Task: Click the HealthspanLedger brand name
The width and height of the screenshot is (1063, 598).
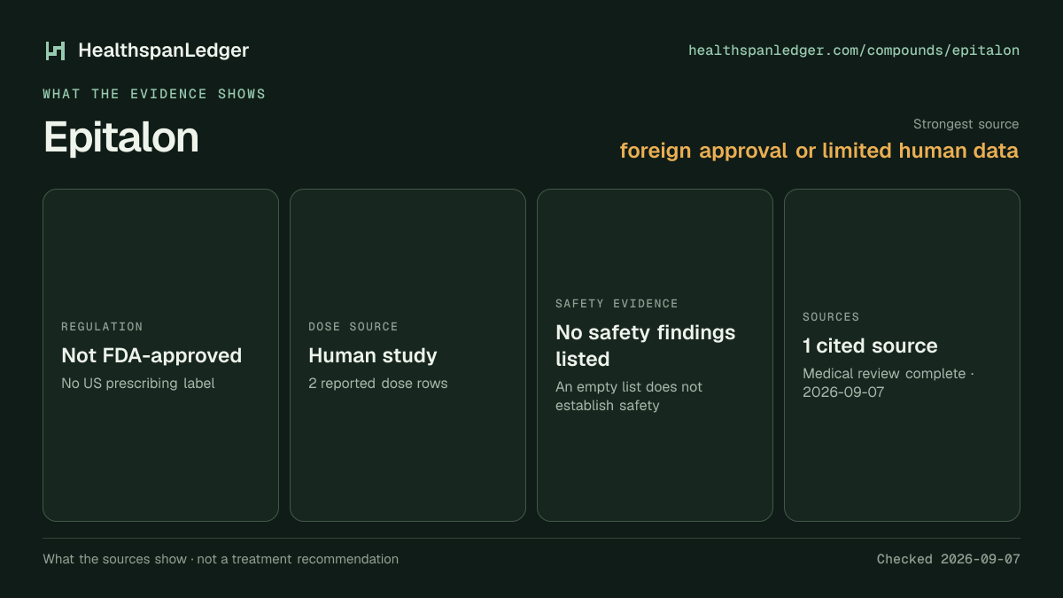Action: [x=164, y=50]
